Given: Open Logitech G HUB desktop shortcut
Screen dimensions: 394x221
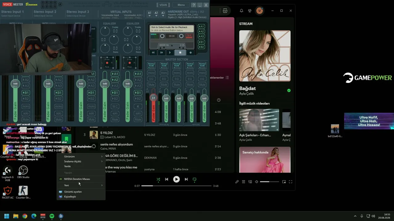Looking at the screenshot, I should tap(8, 174).
